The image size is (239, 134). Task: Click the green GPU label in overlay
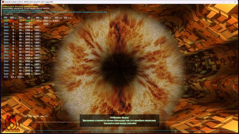coord(6,21)
